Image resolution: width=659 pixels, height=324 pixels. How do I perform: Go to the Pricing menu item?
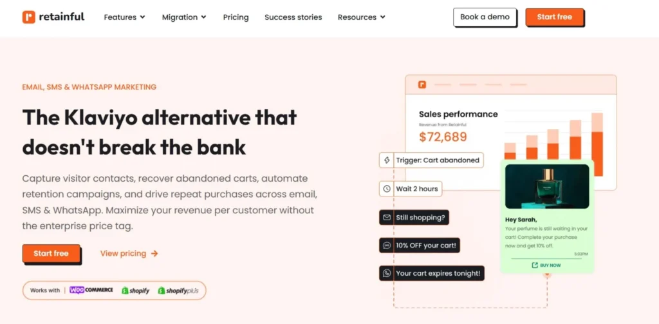pyautogui.click(x=236, y=17)
